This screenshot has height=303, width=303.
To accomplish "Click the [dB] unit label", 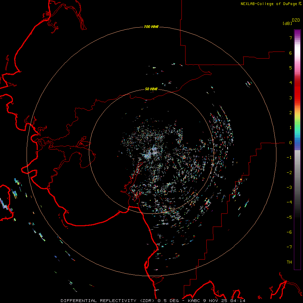I will pos(287,23).
